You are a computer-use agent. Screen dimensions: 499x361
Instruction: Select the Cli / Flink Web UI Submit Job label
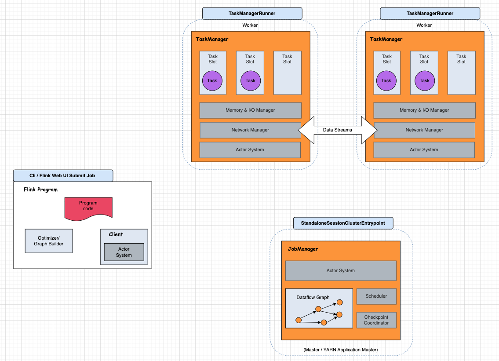(x=63, y=175)
